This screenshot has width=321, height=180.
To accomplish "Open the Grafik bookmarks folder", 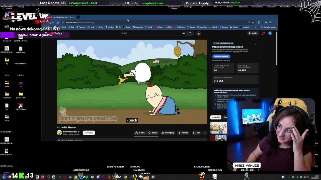I will point(148,27).
